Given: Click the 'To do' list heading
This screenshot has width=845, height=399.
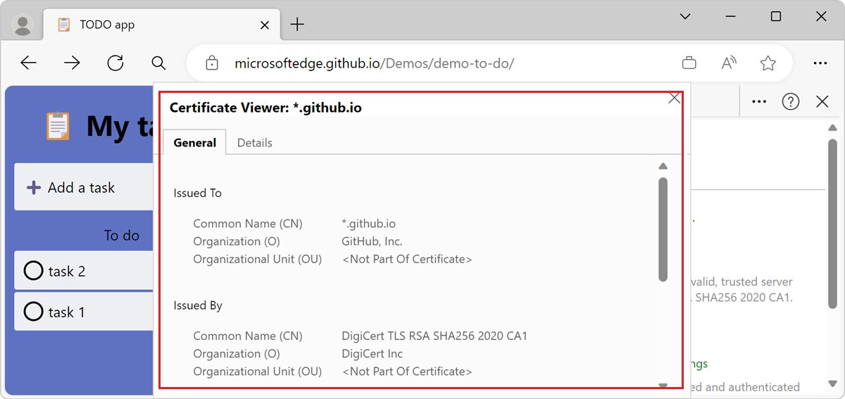Looking at the screenshot, I should (122, 235).
